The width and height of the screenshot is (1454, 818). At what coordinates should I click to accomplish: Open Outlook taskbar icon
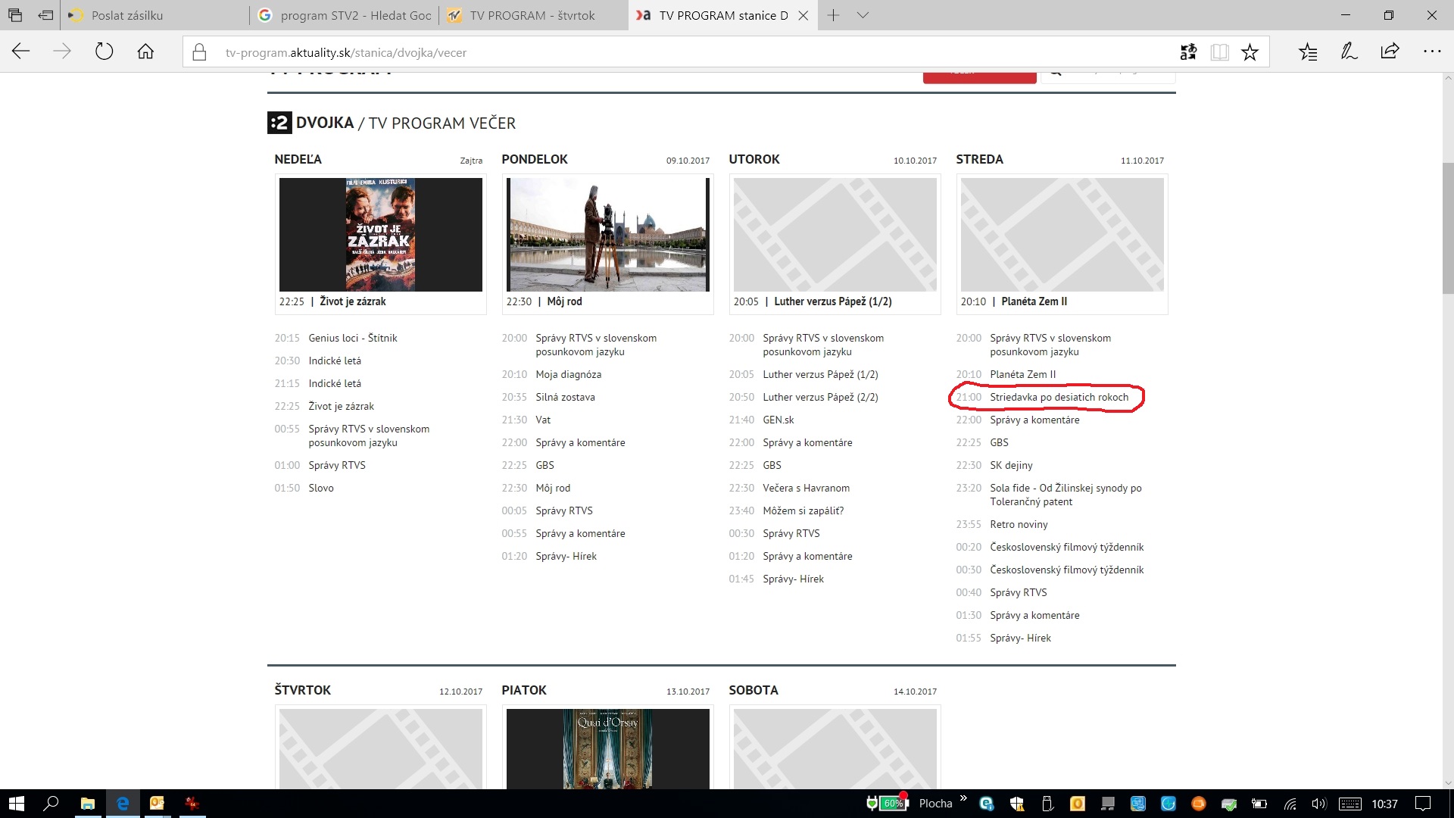[x=157, y=804]
